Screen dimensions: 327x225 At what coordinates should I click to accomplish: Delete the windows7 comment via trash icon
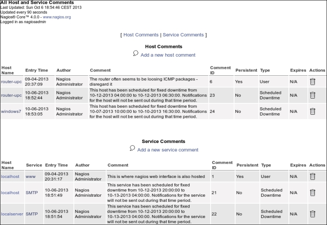(313, 111)
